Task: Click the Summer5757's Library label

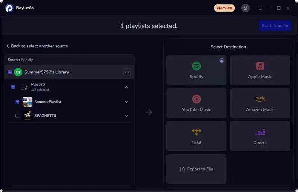Action: 47,72
